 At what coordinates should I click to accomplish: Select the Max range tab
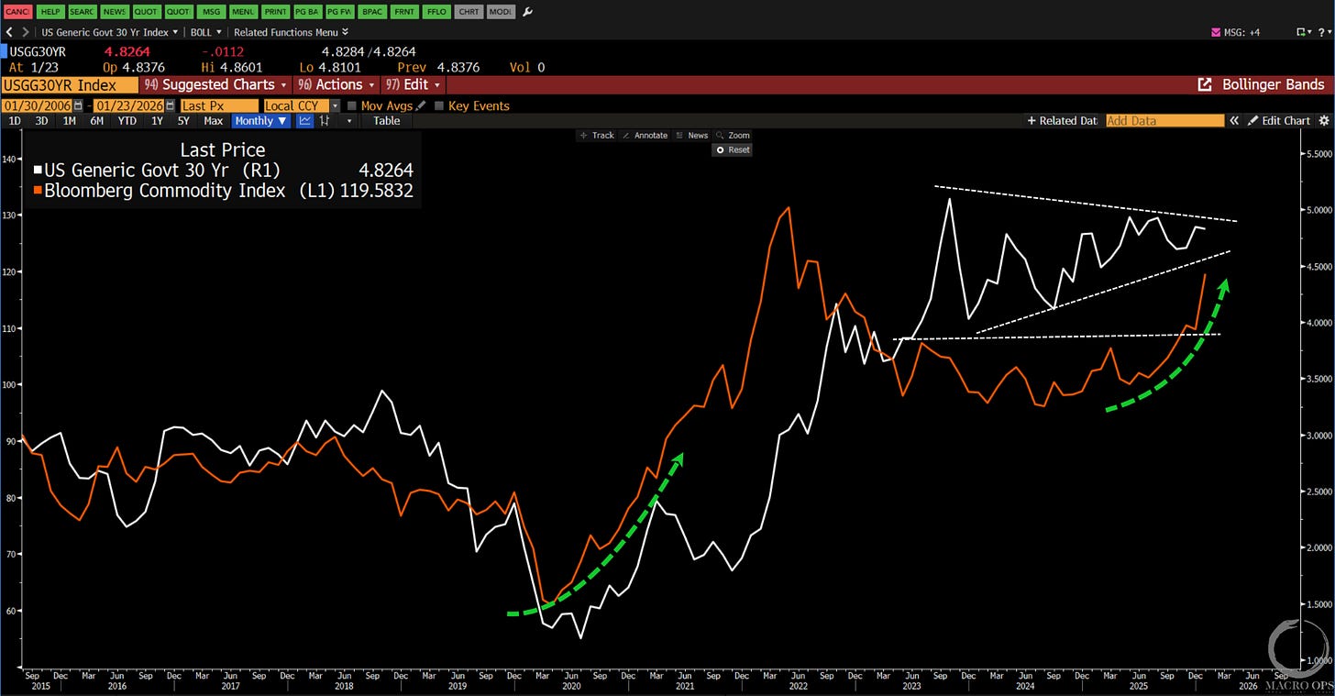pos(213,120)
